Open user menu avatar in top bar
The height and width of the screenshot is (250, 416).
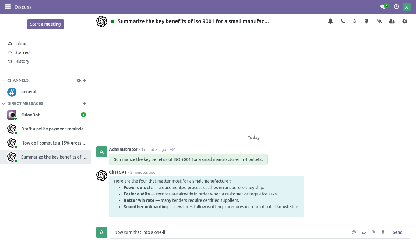coord(407,7)
